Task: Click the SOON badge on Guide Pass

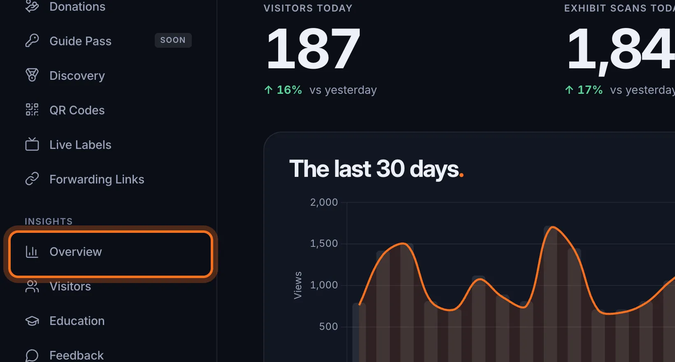Action: click(173, 40)
